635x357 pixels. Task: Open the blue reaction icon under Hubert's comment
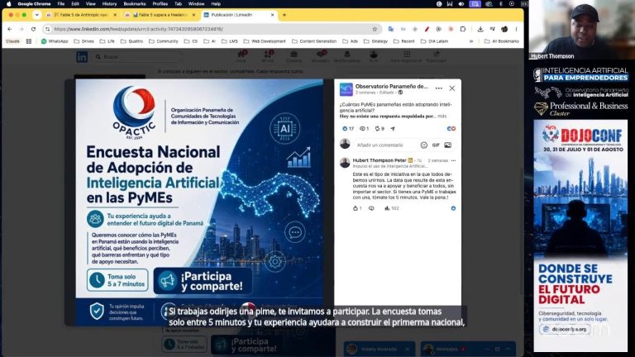(453, 208)
